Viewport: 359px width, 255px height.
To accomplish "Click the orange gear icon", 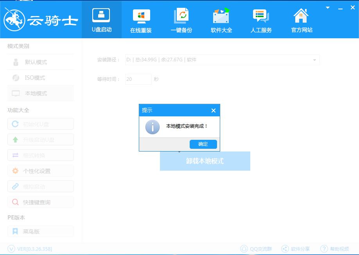I will [15, 171].
